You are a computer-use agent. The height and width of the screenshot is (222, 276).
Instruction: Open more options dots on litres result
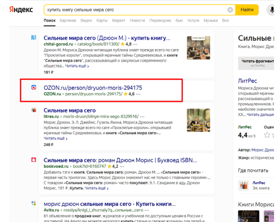(142, 117)
